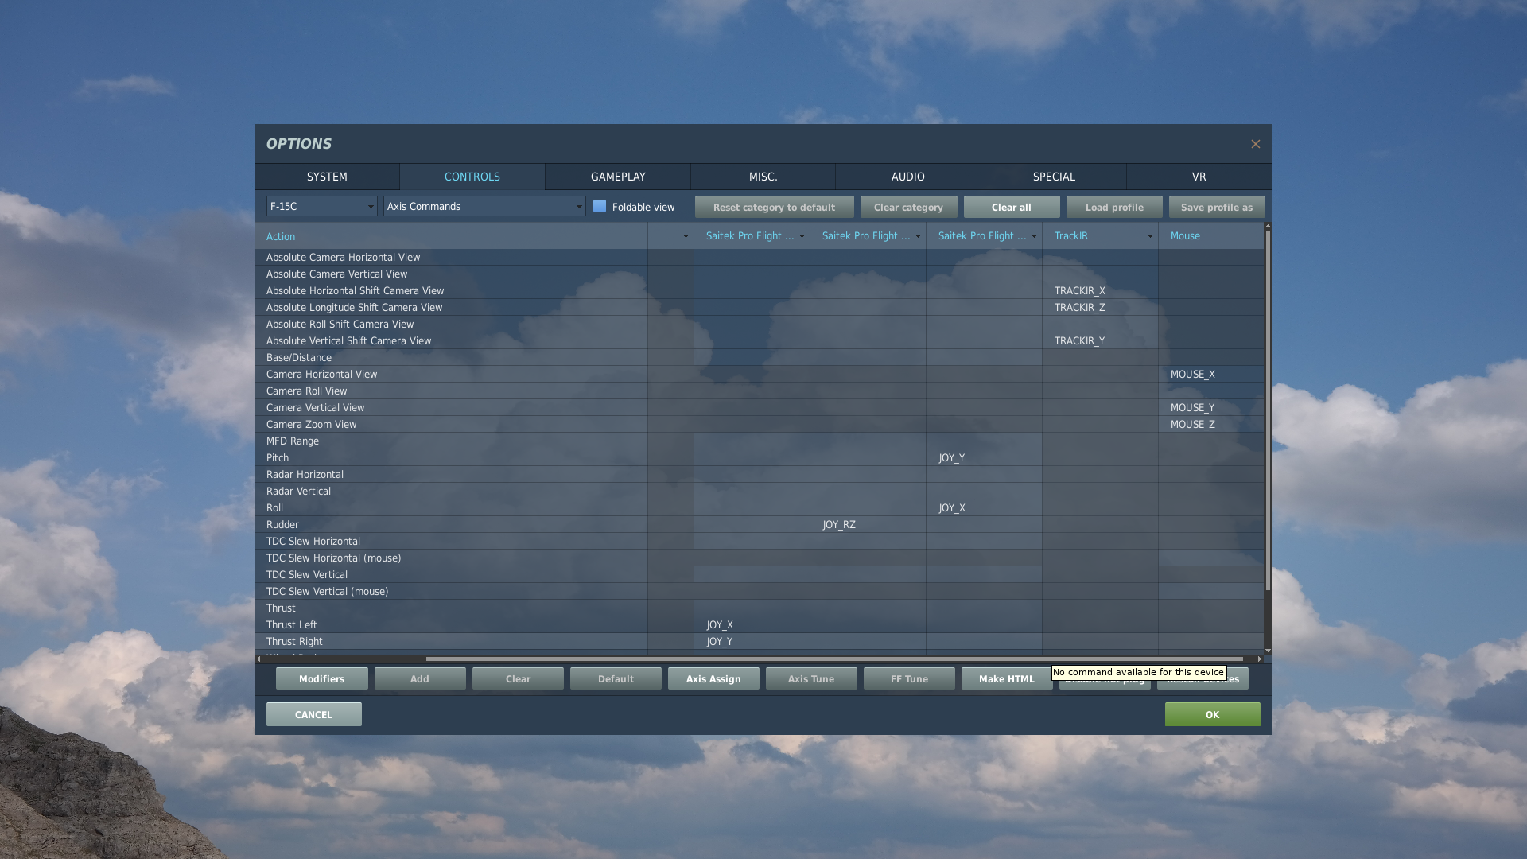Select JOY_Y cell in Thrust Right row

[x=752, y=642]
